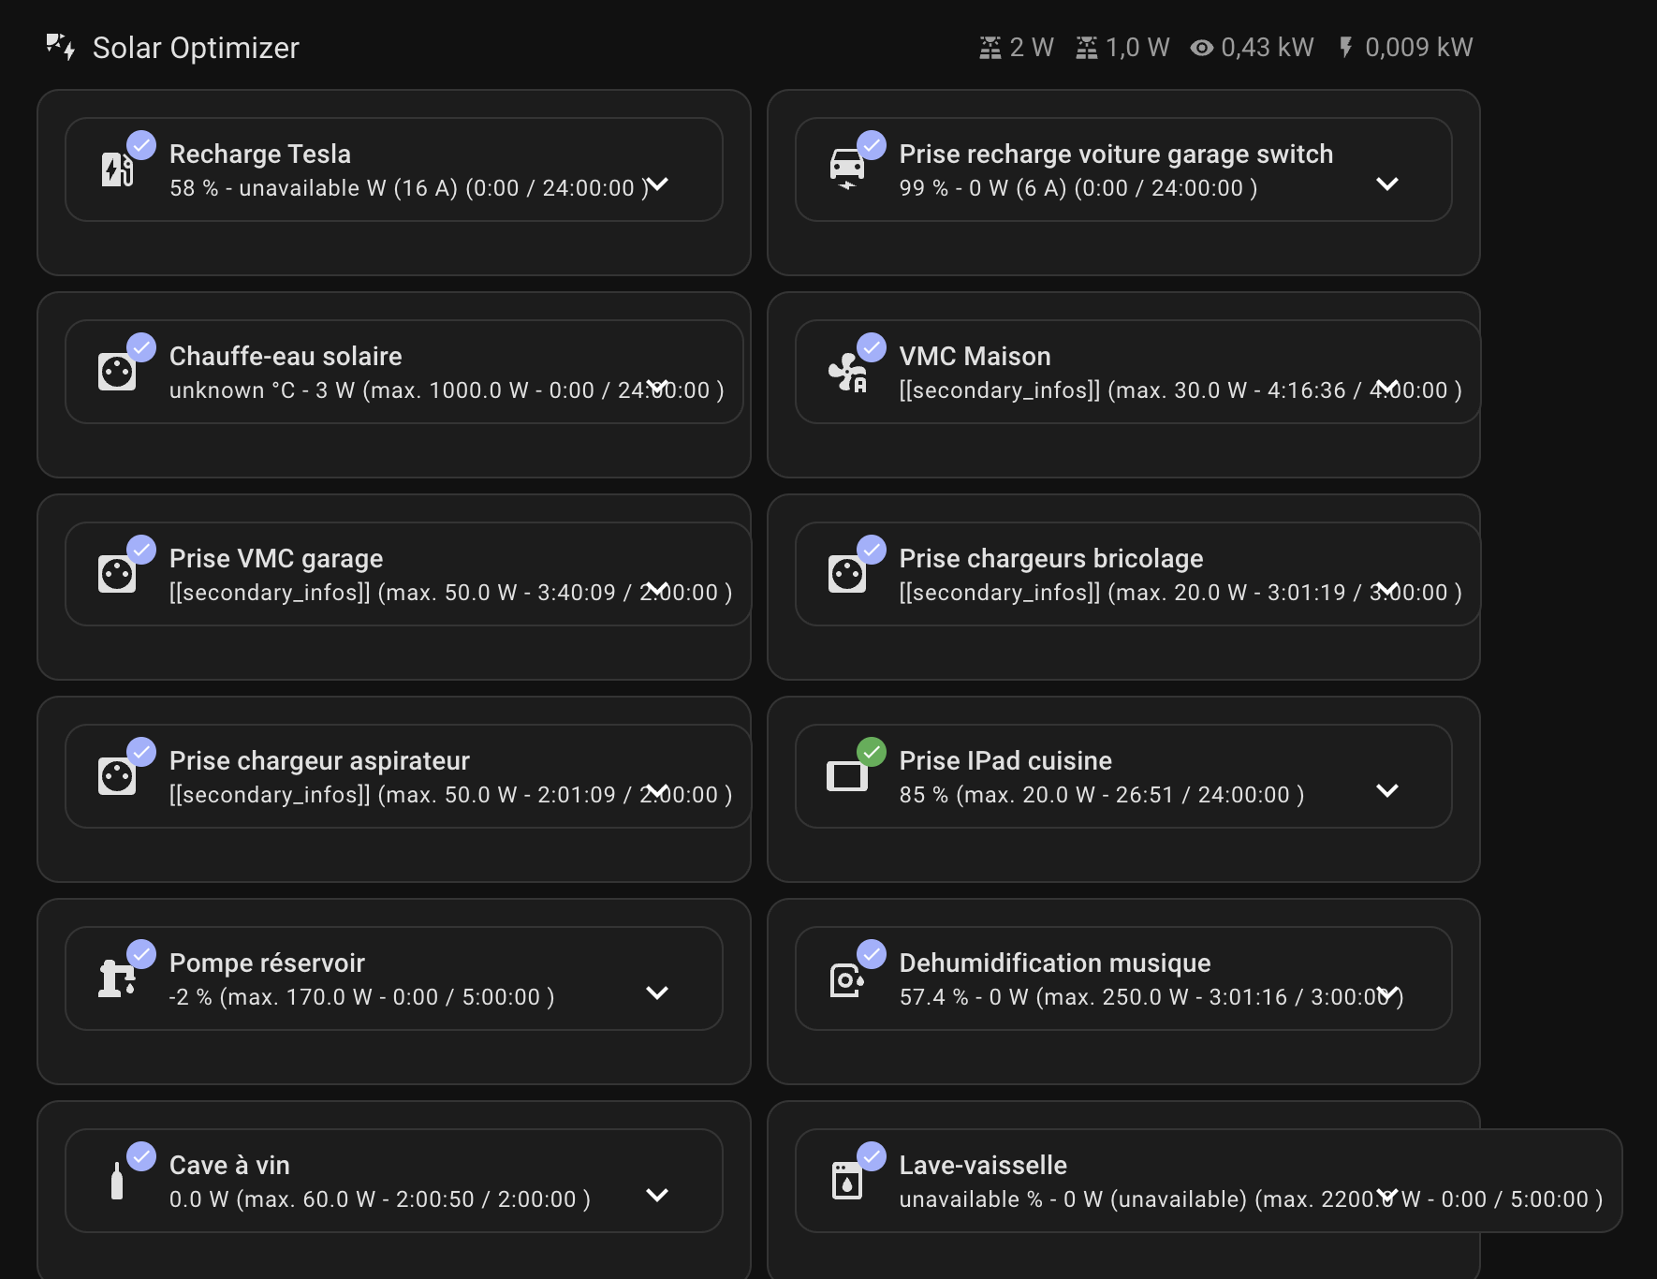Expand the Pompe réservoir details chevron
This screenshot has height=1279, width=1657.
(657, 992)
